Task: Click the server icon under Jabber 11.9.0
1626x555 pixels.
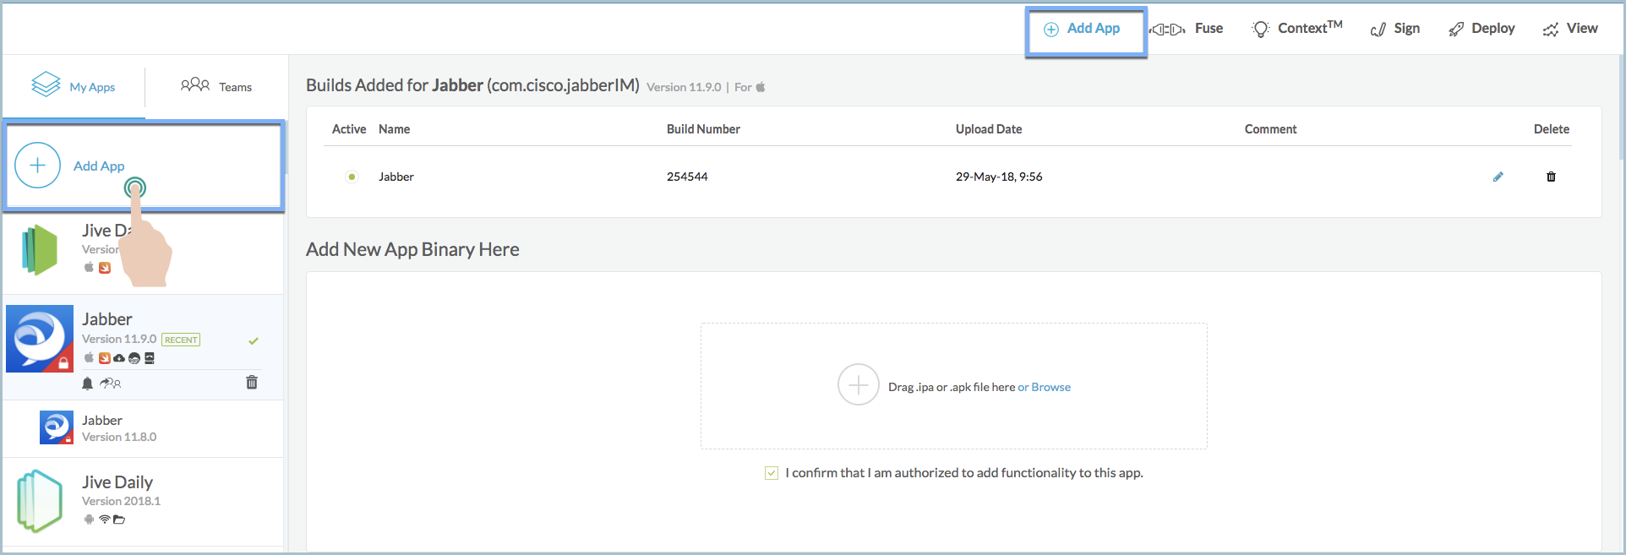Action: pos(150,358)
